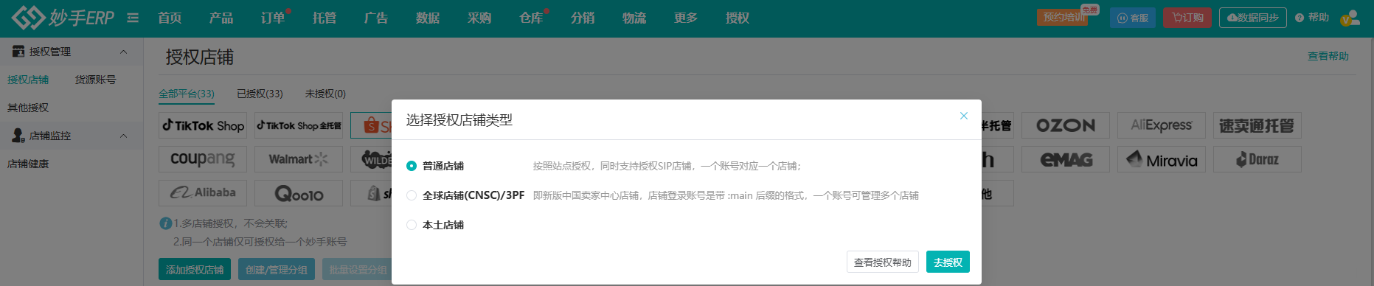Choose the eMAG platform logo
The image size is (1374, 286).
(x=1066, y=159)
